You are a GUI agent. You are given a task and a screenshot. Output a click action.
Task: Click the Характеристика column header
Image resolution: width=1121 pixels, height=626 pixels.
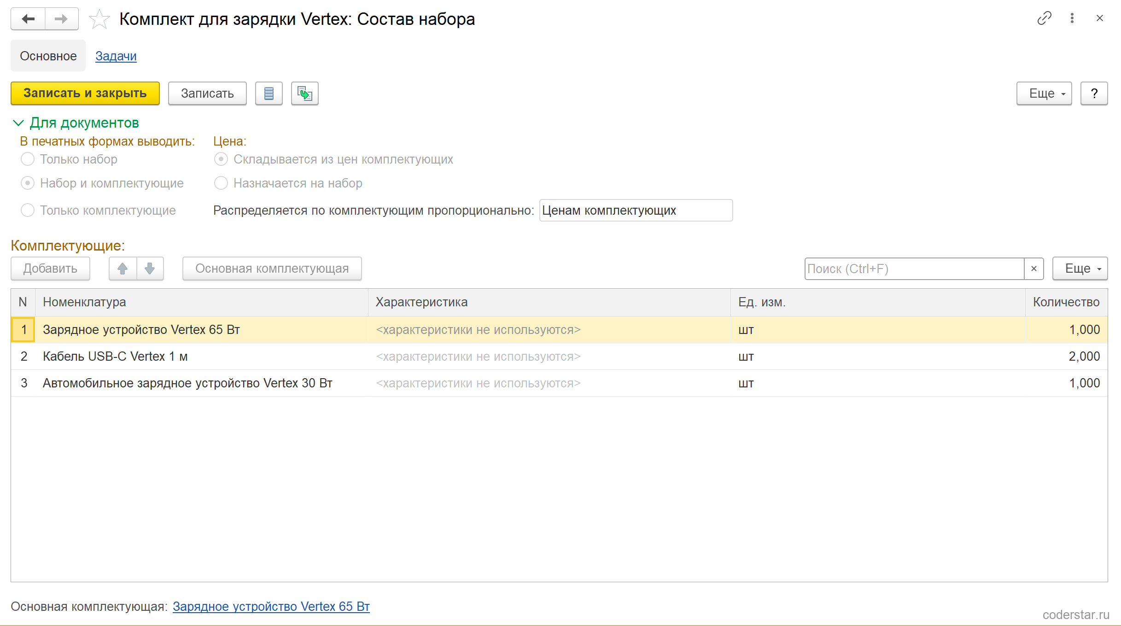pos(549,302)
